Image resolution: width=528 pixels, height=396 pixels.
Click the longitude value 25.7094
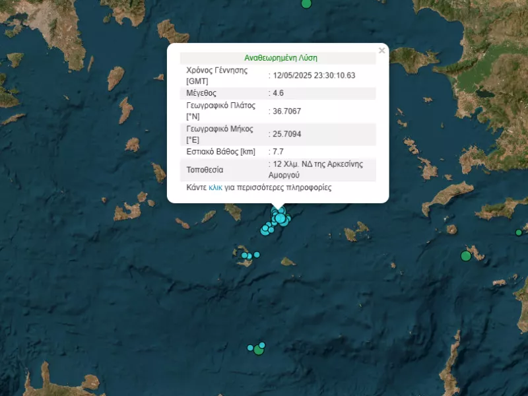pyautogui.click(x=286, y=134)
